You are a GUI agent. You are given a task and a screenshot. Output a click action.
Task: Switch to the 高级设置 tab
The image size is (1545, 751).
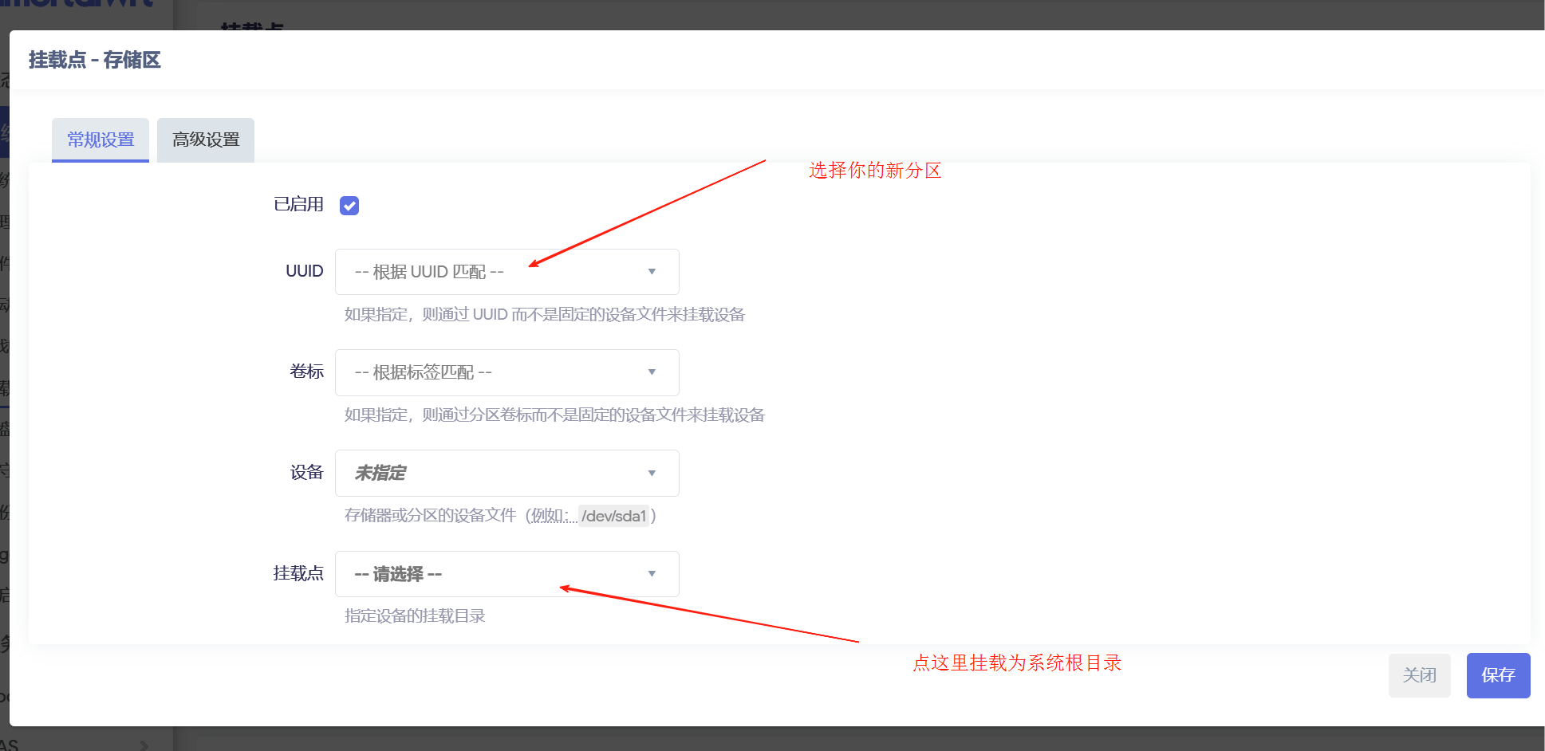pos(206,140)
